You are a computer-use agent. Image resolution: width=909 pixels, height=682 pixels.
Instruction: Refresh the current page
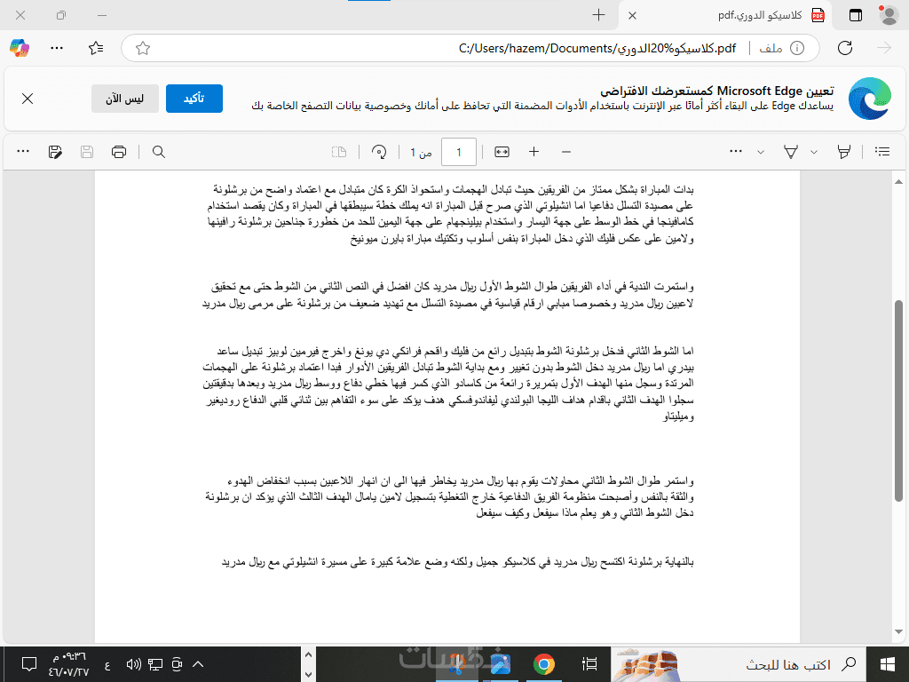tap(845, 48)
